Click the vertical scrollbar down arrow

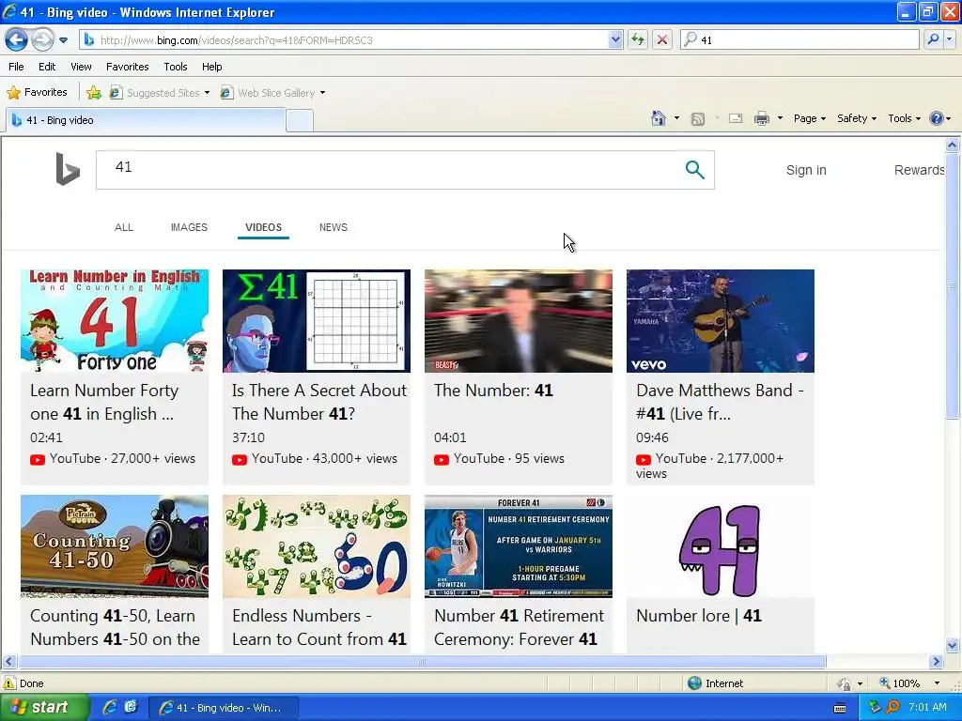(x=953, y=645)
